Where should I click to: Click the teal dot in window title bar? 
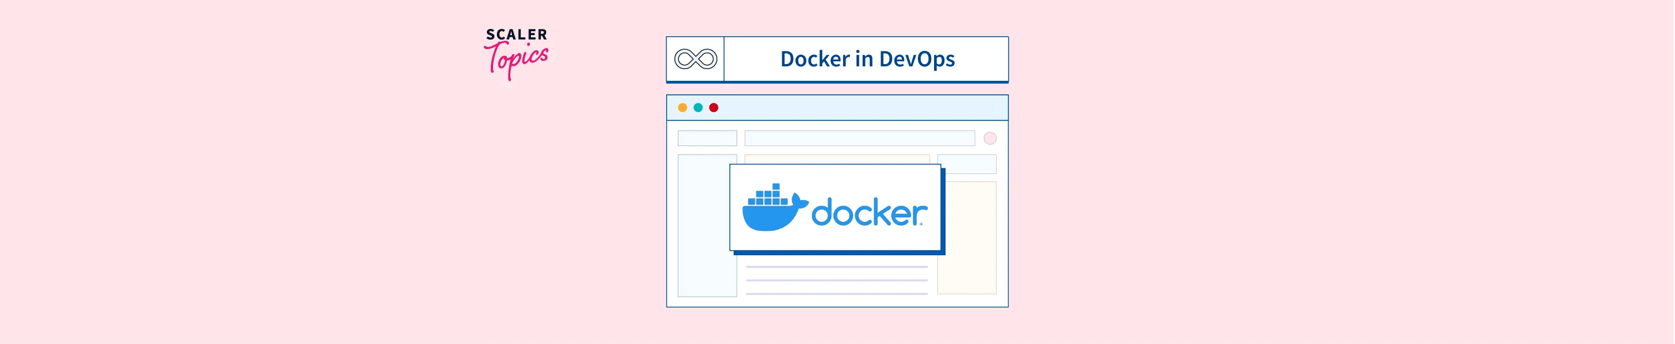698,108
